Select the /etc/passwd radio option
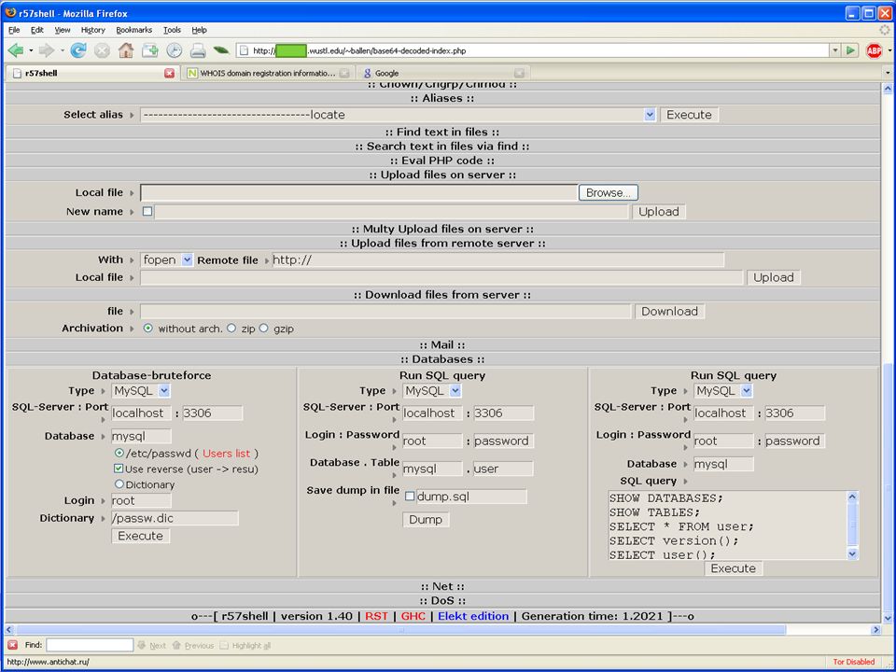The height and width of the screenshot is (672, 896). (x=119, y=453)
